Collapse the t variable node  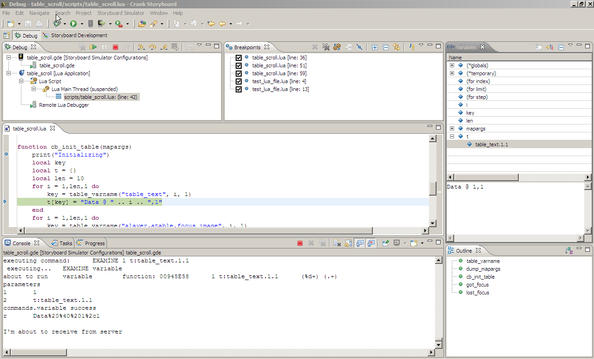452,137
